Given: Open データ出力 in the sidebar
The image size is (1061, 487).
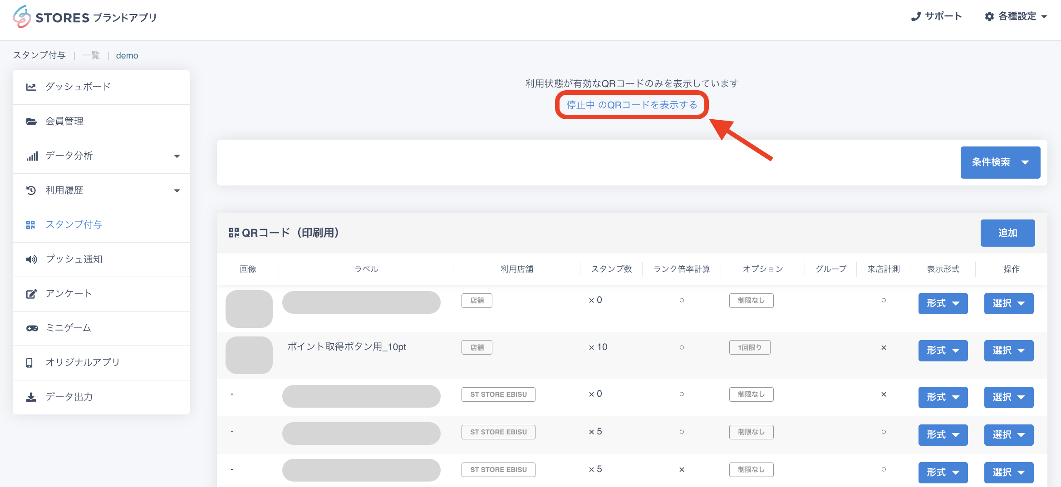Looking at the screenshot, I should click(x=101, y=397).
